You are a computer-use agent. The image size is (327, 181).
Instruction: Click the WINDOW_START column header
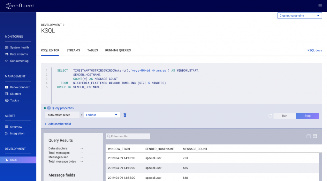pos(119,149)
